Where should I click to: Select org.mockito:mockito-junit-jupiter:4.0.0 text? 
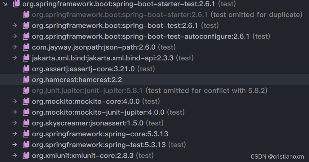(x=98, y=112)
